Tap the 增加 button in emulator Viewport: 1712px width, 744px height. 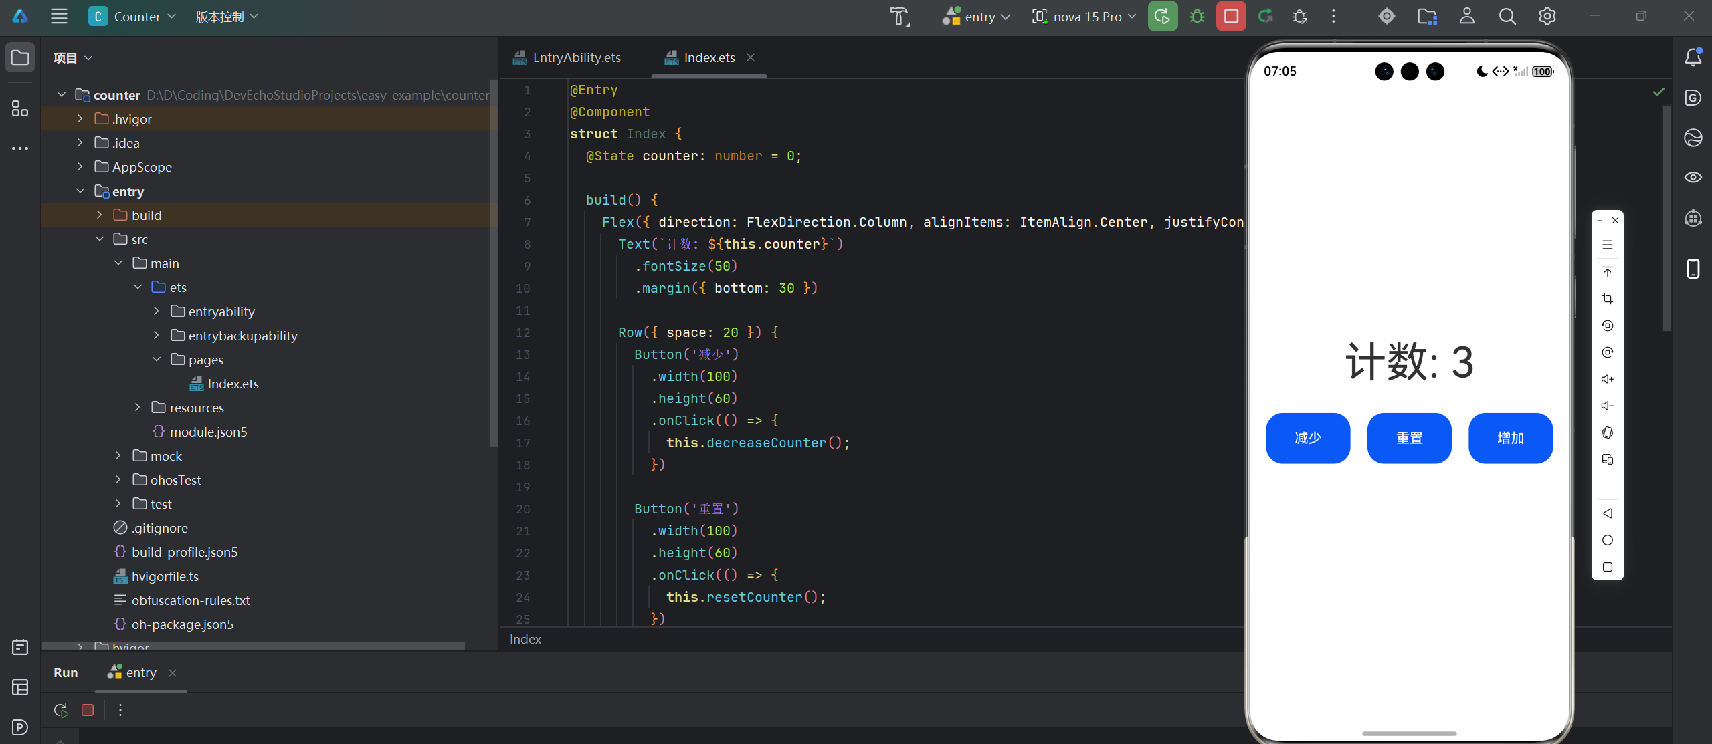coord(1510,439)
